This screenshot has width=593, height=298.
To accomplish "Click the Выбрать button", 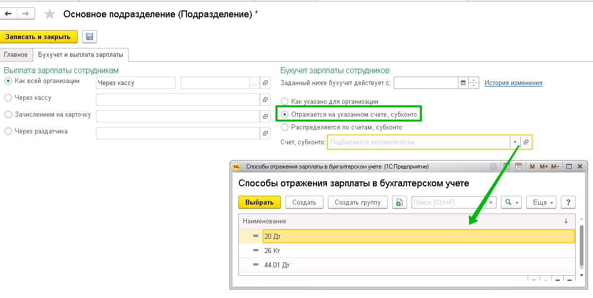I will coord(260,203).
